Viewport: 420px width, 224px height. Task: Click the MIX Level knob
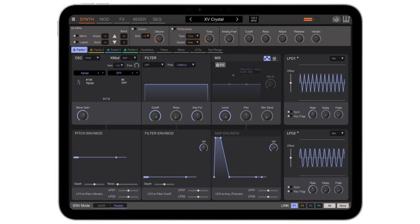click(x=225, y=116)
